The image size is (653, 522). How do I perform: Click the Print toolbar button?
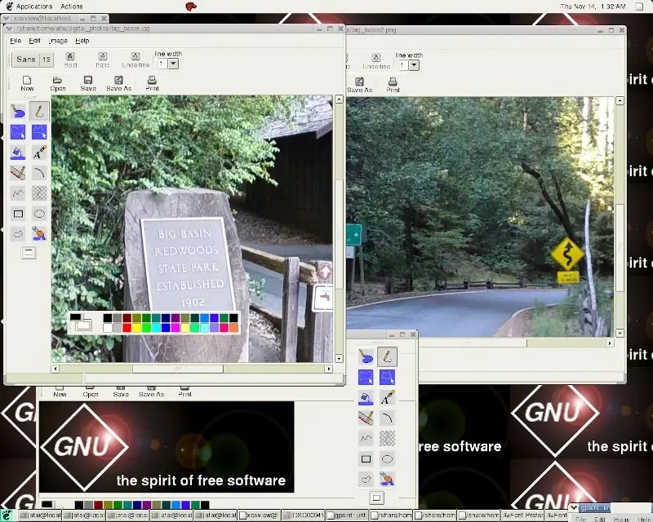(x=151, y=80)
